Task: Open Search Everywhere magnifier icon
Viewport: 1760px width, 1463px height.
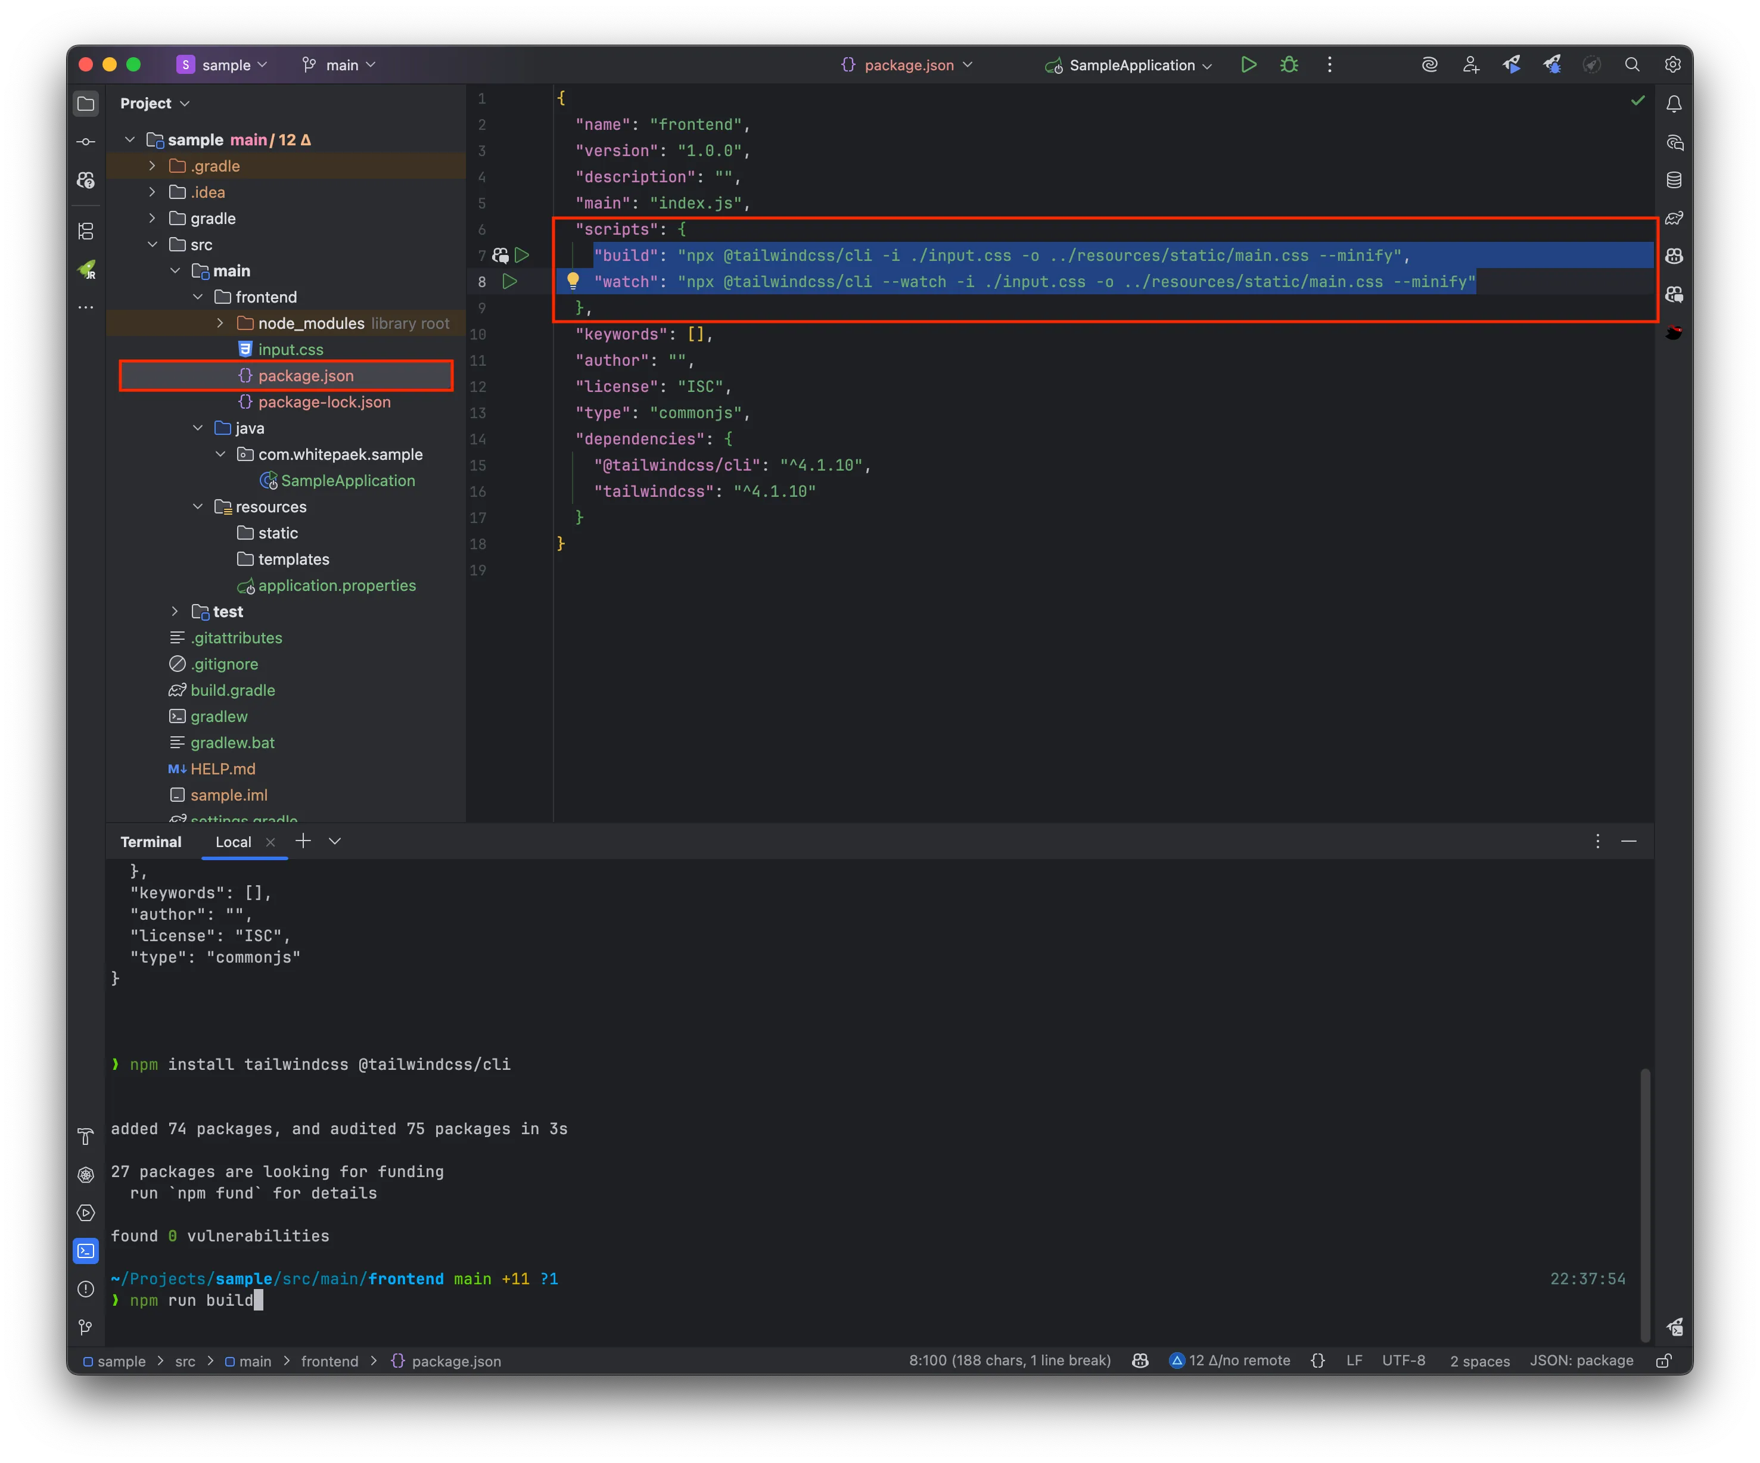Action: point(1632,64)
